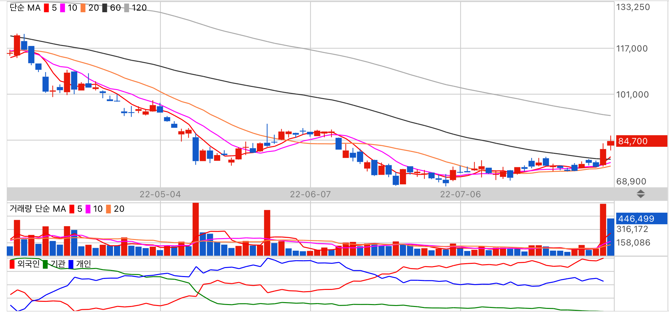Click the tallest red volume bar at far right
Viewport: 669px width, 315px height.
coord(603,230)
